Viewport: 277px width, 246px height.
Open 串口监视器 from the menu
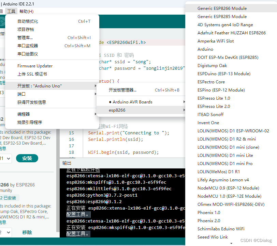[x=52, y=46]
